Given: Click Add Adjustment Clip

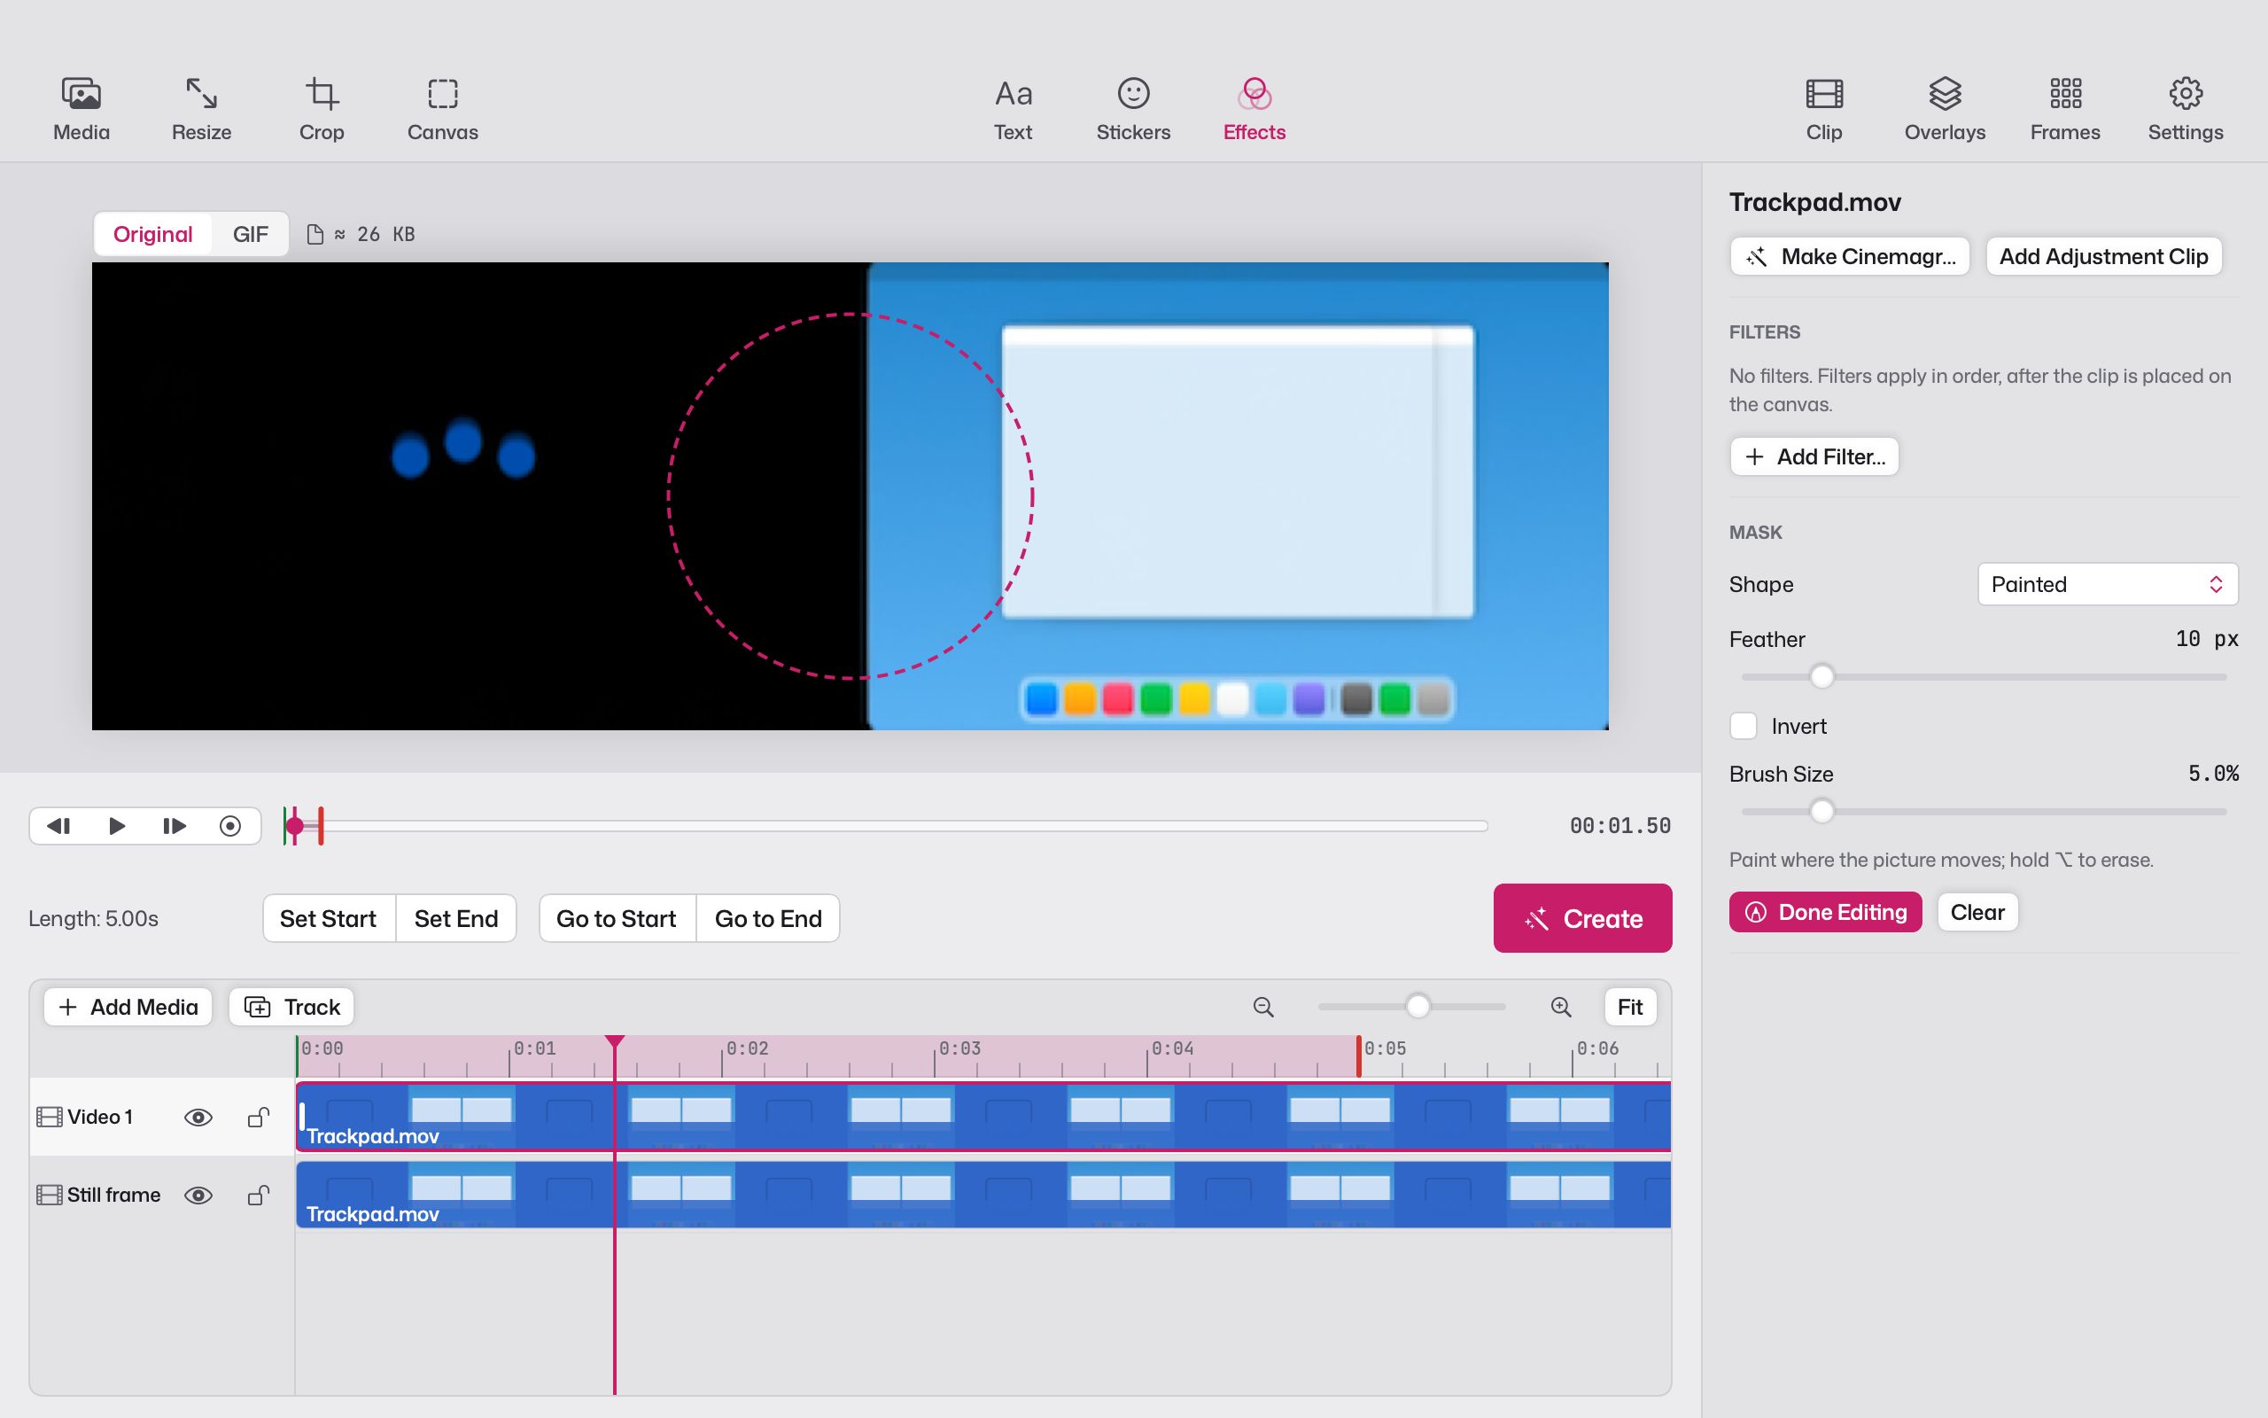Looking at the screenshot, I should click(2103, 256).
